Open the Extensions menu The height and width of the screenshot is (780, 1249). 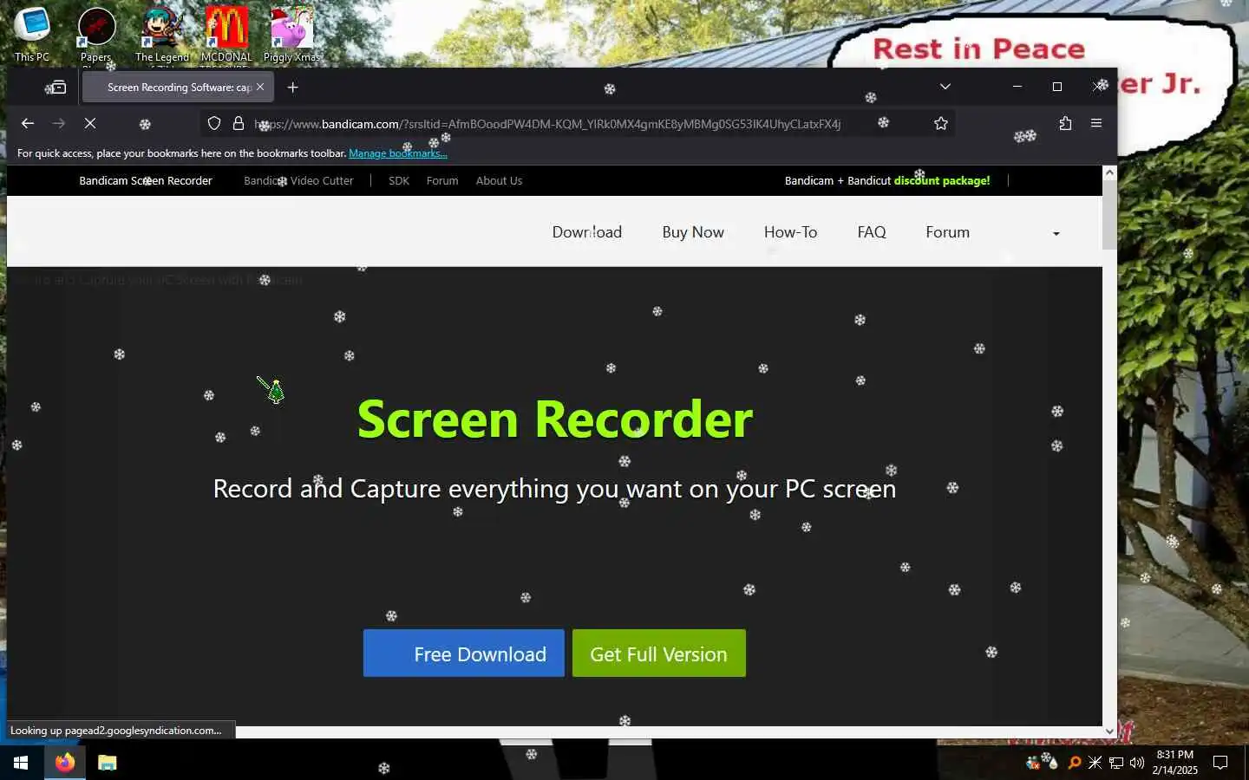tap(1065, 123)
